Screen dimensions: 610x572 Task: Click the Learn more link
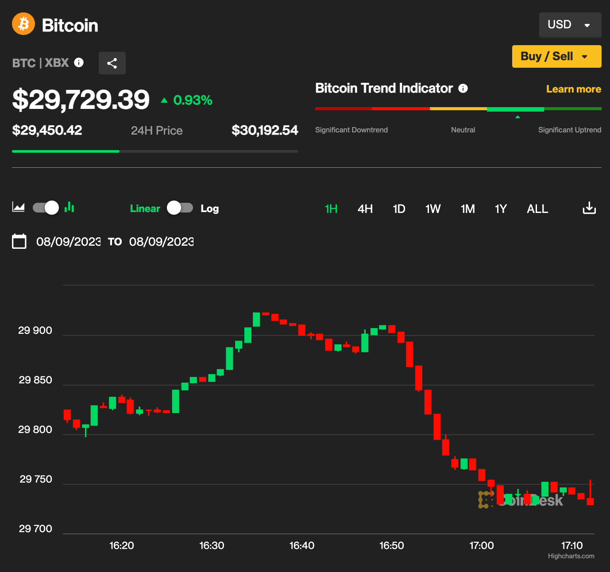574,89
